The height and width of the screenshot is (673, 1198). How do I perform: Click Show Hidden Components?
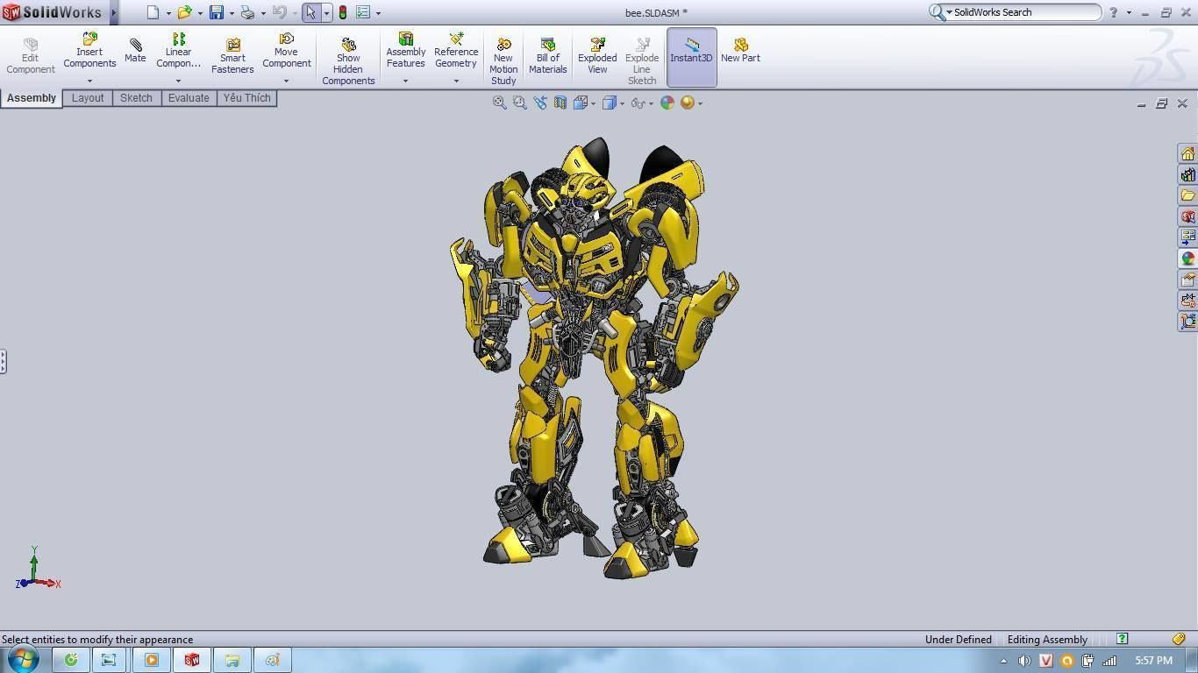click(x=348, y=61)
